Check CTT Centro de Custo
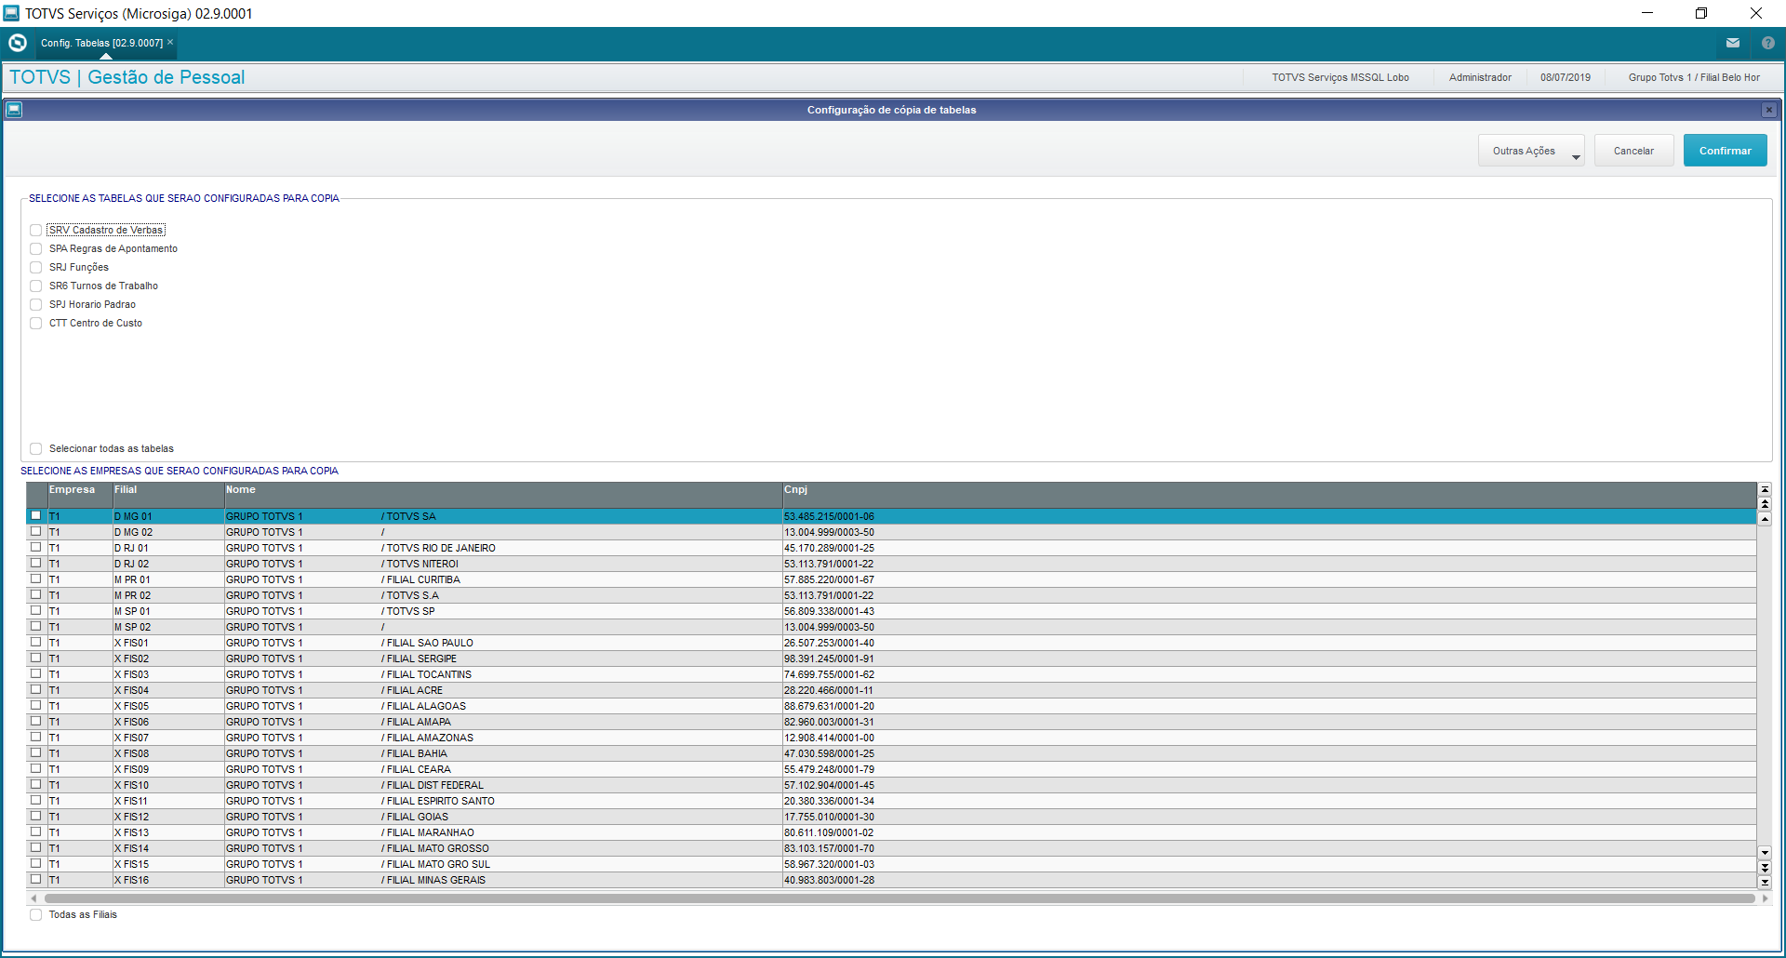The image size is (1786, 958). pos(35,323)
